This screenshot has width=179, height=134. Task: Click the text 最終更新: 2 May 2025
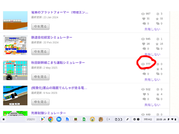(44, 68)
